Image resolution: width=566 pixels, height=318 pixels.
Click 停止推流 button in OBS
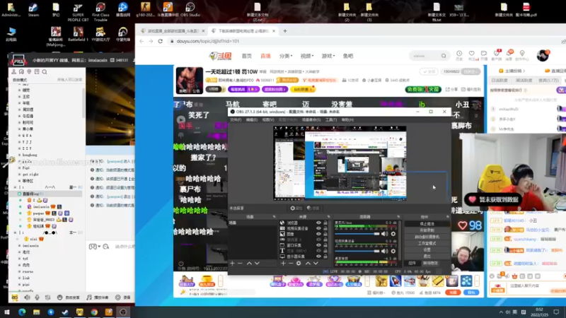click(x=427, y=224)
